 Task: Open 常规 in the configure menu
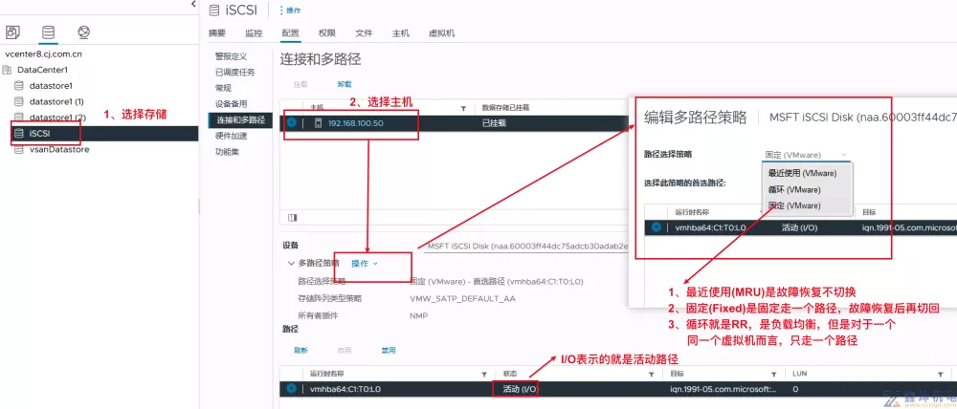tap(223, 88)
